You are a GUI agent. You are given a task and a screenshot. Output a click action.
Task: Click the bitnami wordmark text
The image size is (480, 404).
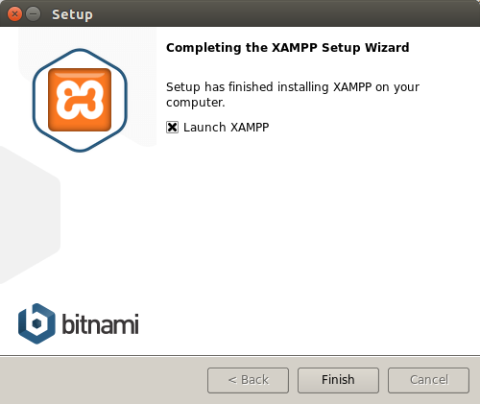100,323
